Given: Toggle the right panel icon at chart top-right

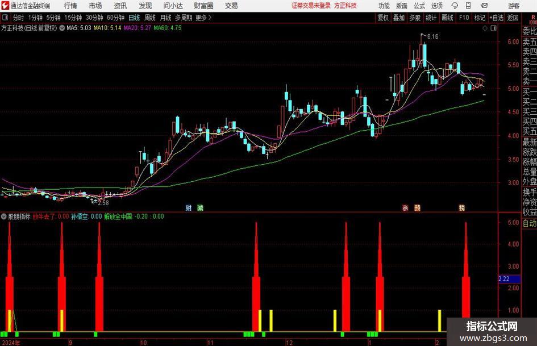Looking at the screenshot, I should point(493,28).
